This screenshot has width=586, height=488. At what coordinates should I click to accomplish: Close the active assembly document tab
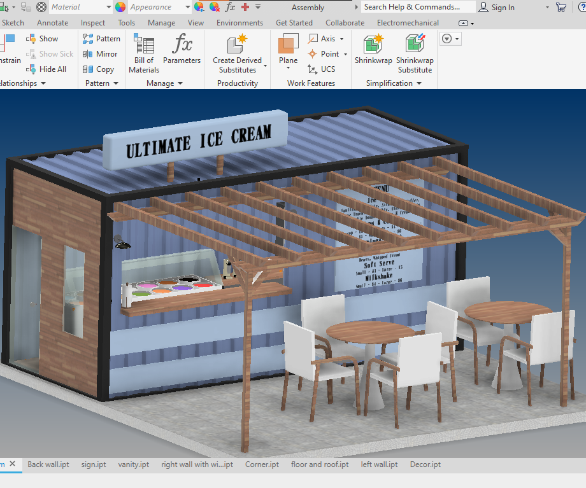click(12, 464)
